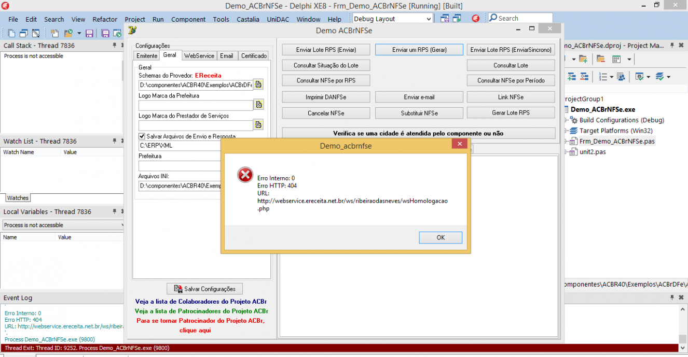688x357 pixels.
Task: Click the C:\ERP\XML path field
Action: click(180, 146)
